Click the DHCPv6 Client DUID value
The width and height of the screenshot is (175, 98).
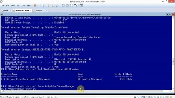82,18
